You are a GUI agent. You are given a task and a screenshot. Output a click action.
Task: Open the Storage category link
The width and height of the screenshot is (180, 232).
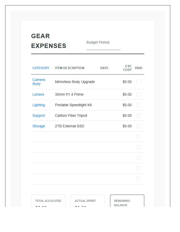pyautogui.click(x=39, y=126)
